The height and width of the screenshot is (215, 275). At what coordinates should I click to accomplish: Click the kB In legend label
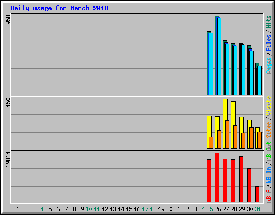(x=269, y=175)
